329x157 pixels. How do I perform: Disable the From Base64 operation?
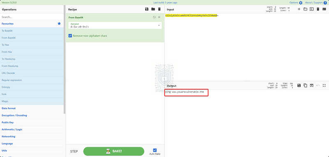tap(154, 17)
